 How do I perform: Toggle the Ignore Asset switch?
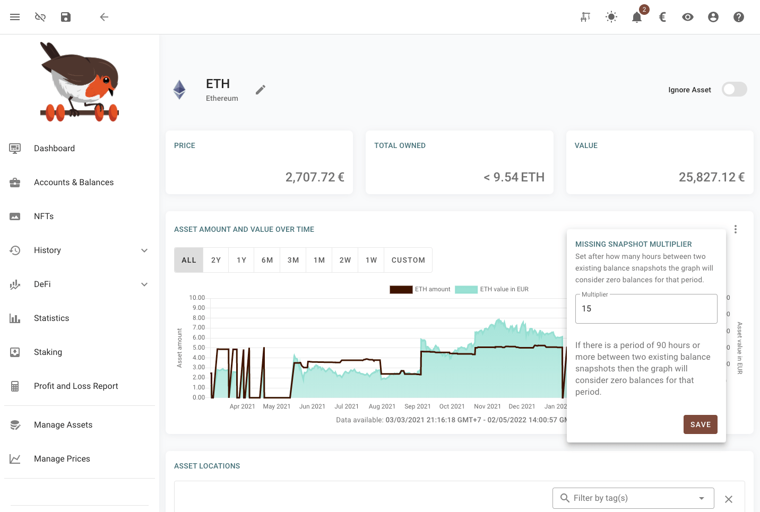pyautogui.click(x=735, y=89)
